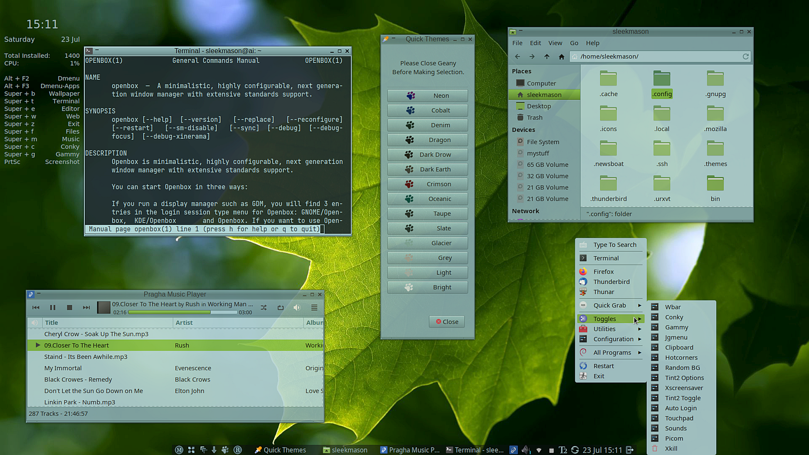This screenshot has width=809, height=455.
Task: Click Xkill in the Toggles submenu
Action: point(681,448)
